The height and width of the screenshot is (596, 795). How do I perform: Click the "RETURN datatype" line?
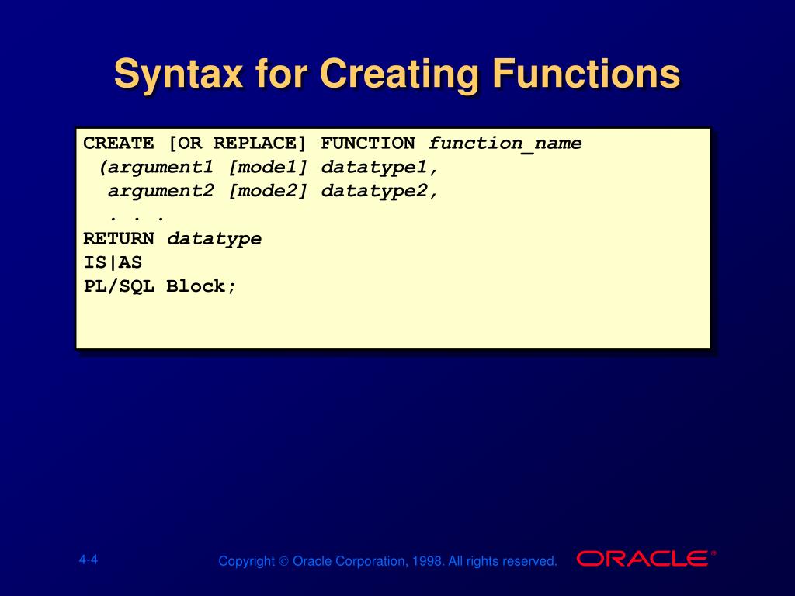click(172, 239)
